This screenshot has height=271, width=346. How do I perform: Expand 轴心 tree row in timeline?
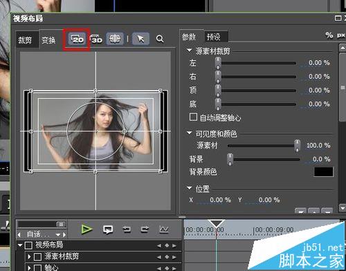[x=29, y=268]
